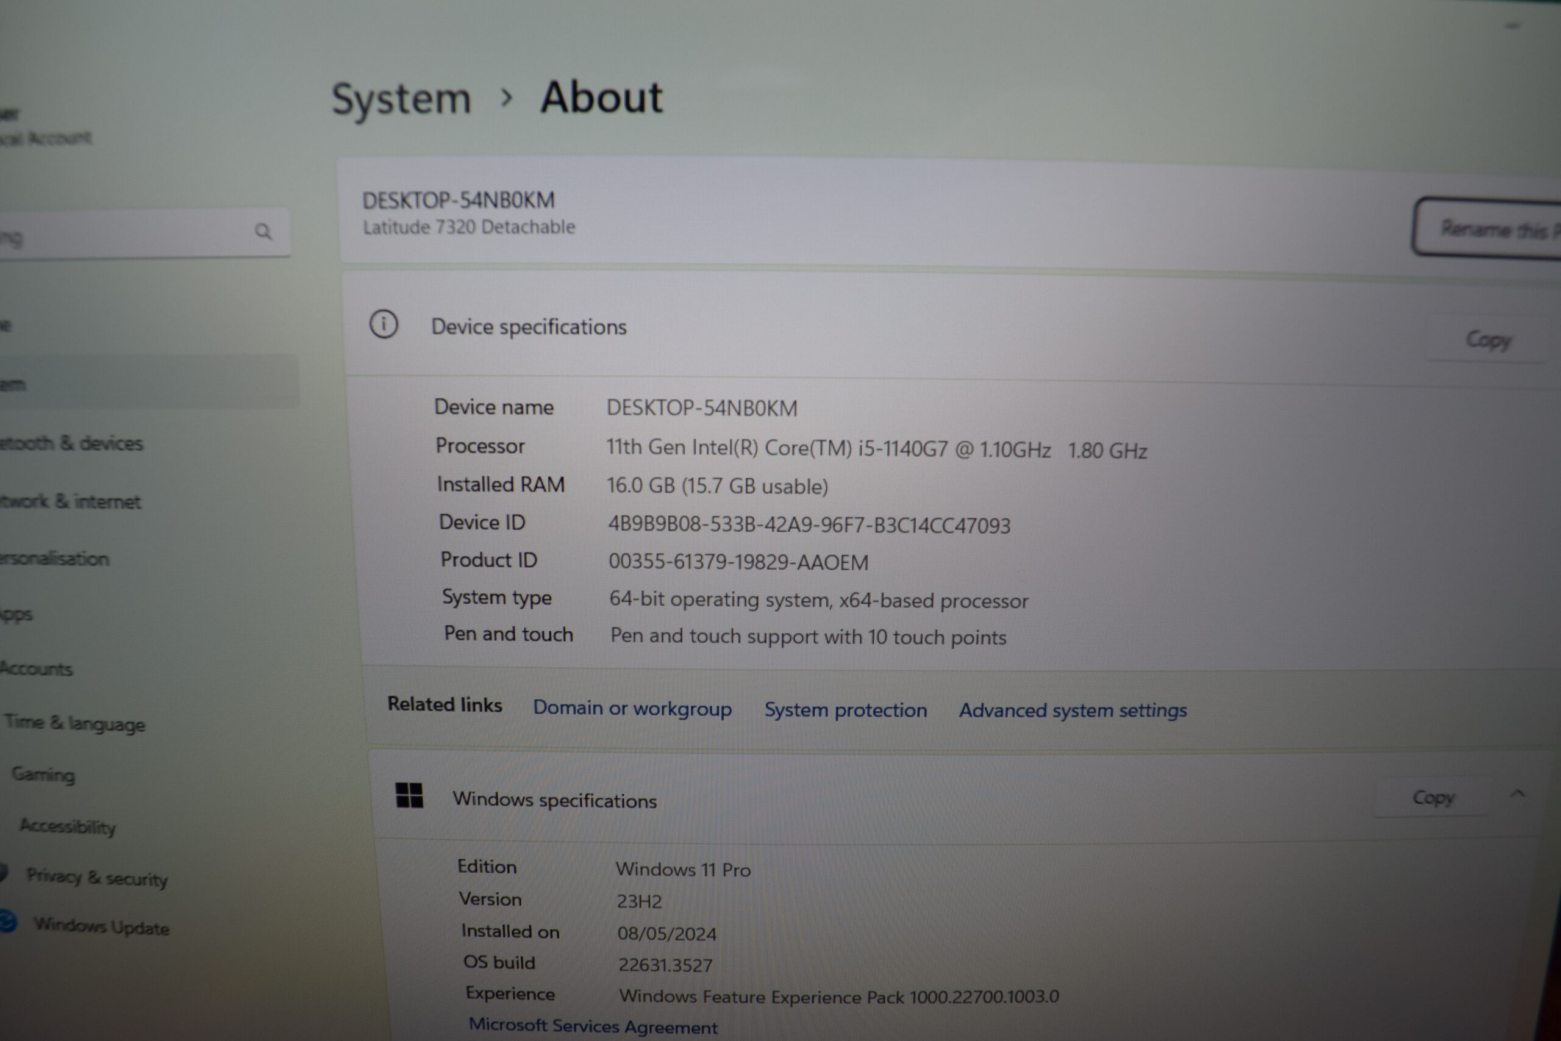Screen dimensions: 1561x1041
Task: Click the Latitude 7320 Detachable model text
Action: coord(468,227)
